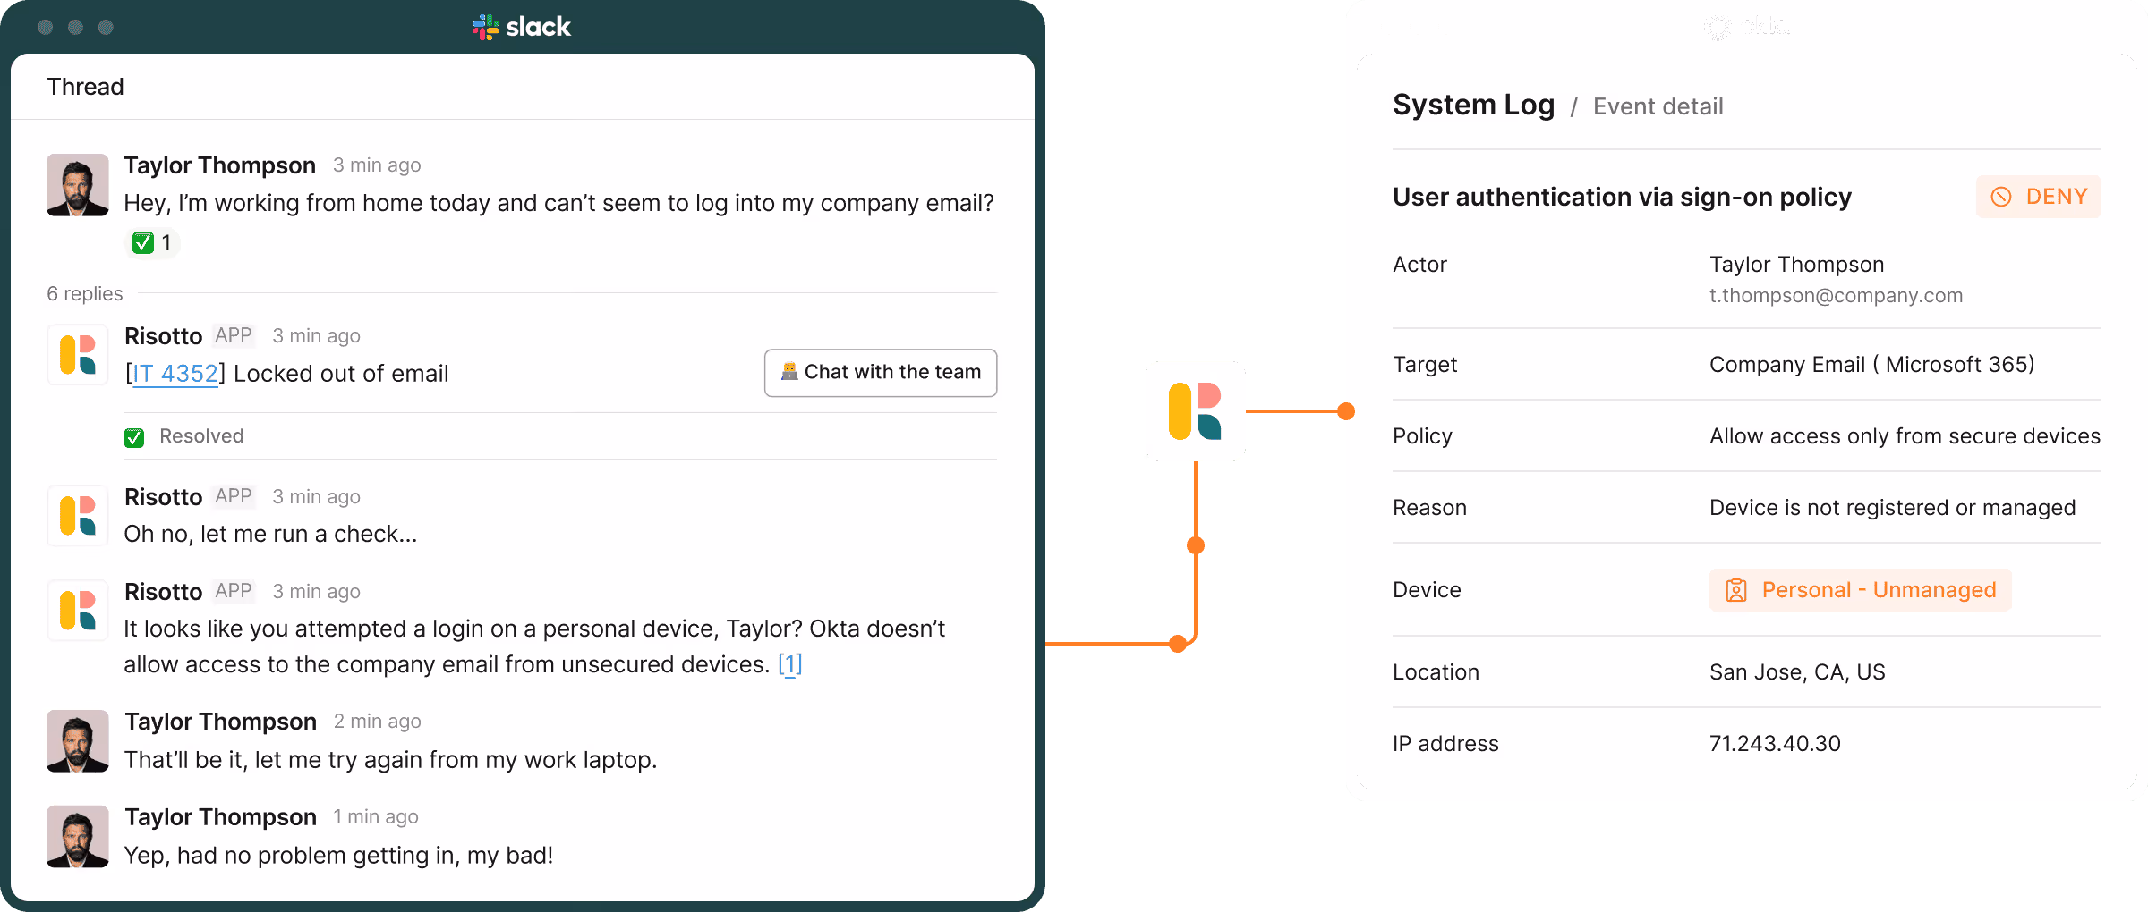Click the Taylor Thompson name on first message
Viewport: 2148px width, 912px height.
220,165
